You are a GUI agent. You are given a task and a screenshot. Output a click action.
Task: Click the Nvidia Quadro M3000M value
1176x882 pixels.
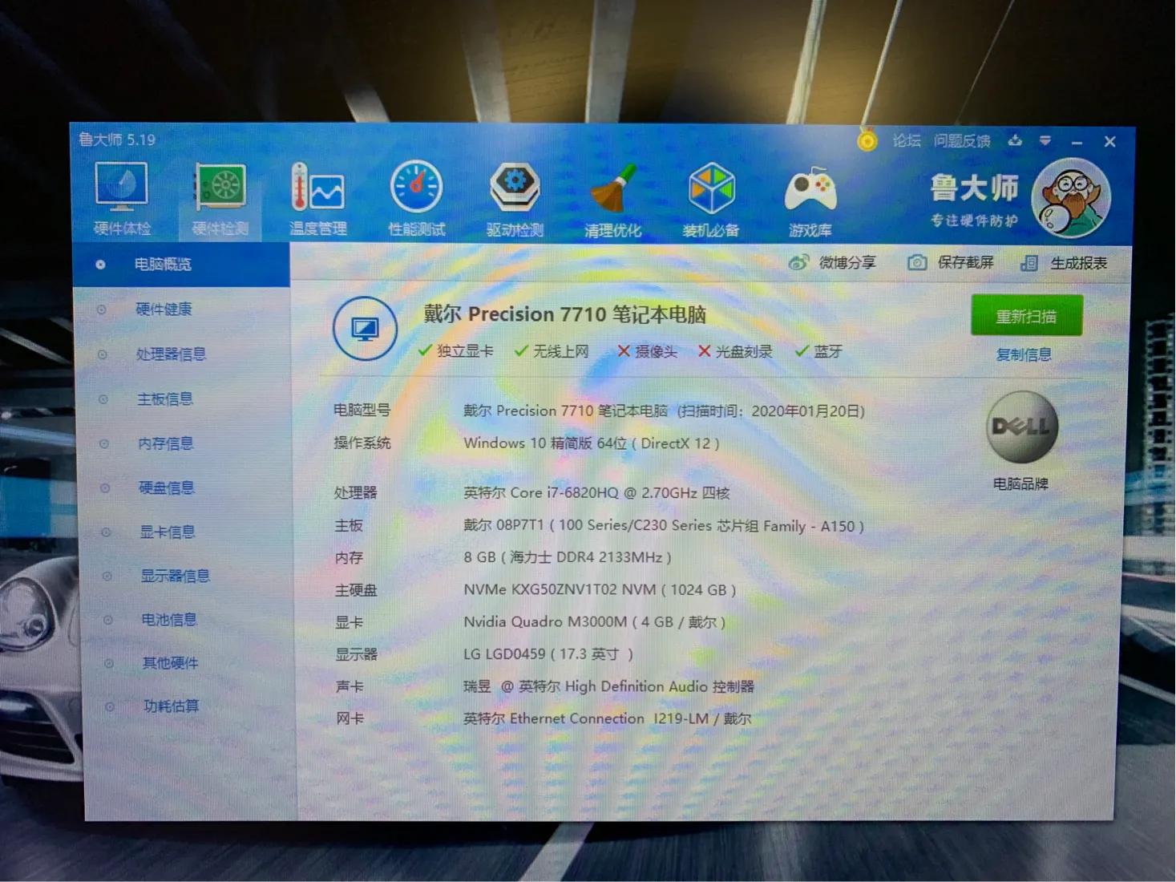(x=594, y=622)
